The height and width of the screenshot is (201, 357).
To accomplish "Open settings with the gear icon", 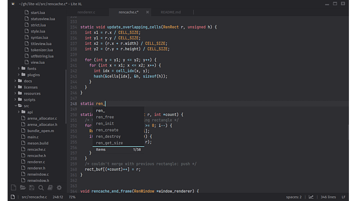I will coord(59,188).
